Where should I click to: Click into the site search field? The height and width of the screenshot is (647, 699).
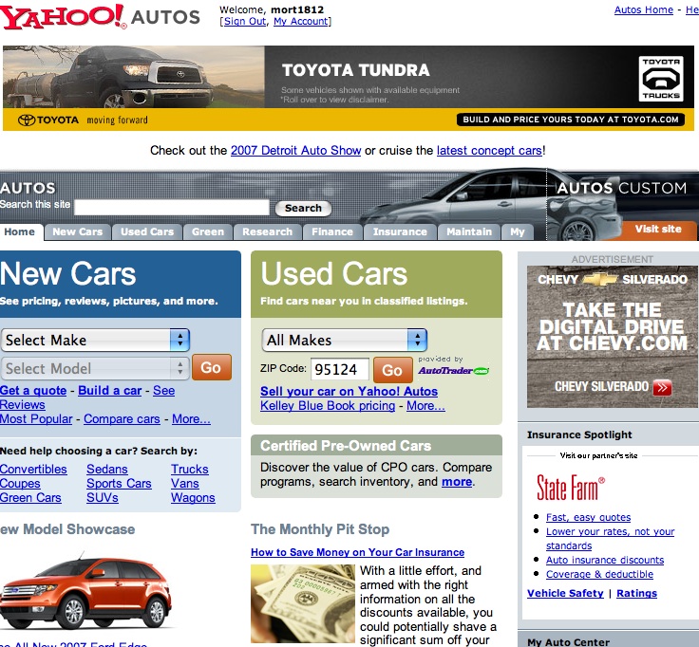pos(172,208)
